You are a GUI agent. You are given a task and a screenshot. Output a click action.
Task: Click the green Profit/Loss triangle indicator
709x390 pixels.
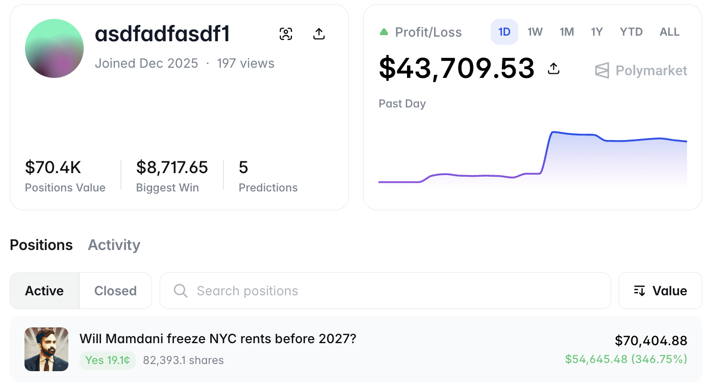(x=384, y=32)
